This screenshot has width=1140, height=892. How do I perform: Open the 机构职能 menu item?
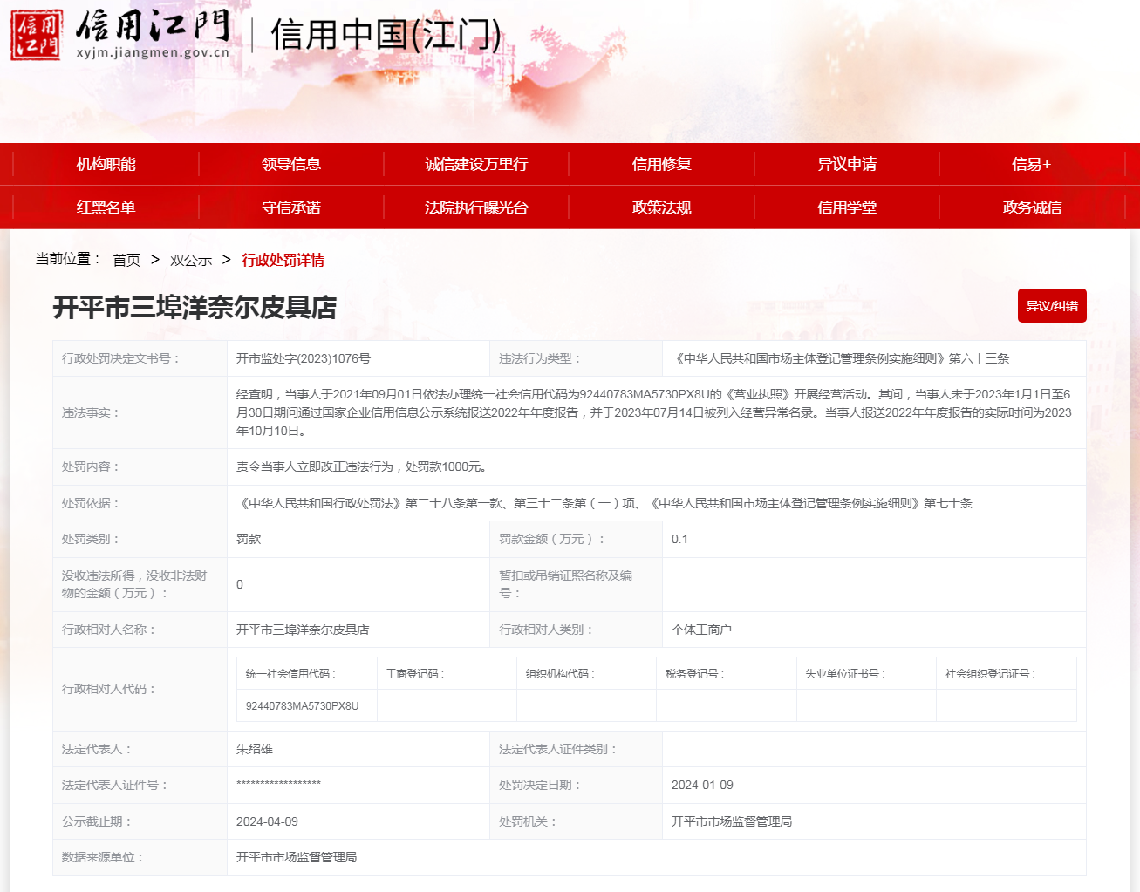click(x=106, y=164)
